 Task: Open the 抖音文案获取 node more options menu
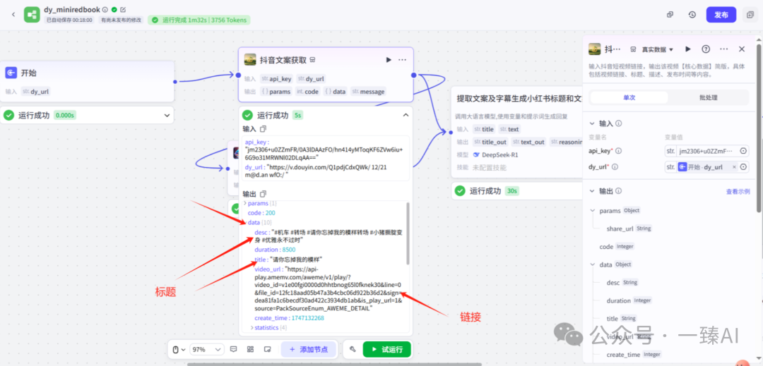(403, 60)
